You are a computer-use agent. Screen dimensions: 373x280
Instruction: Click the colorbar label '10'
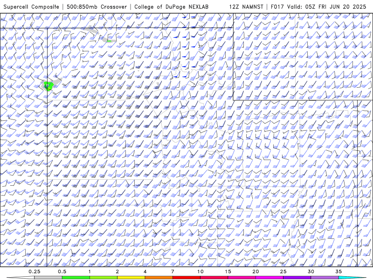(x=200, y=272)
